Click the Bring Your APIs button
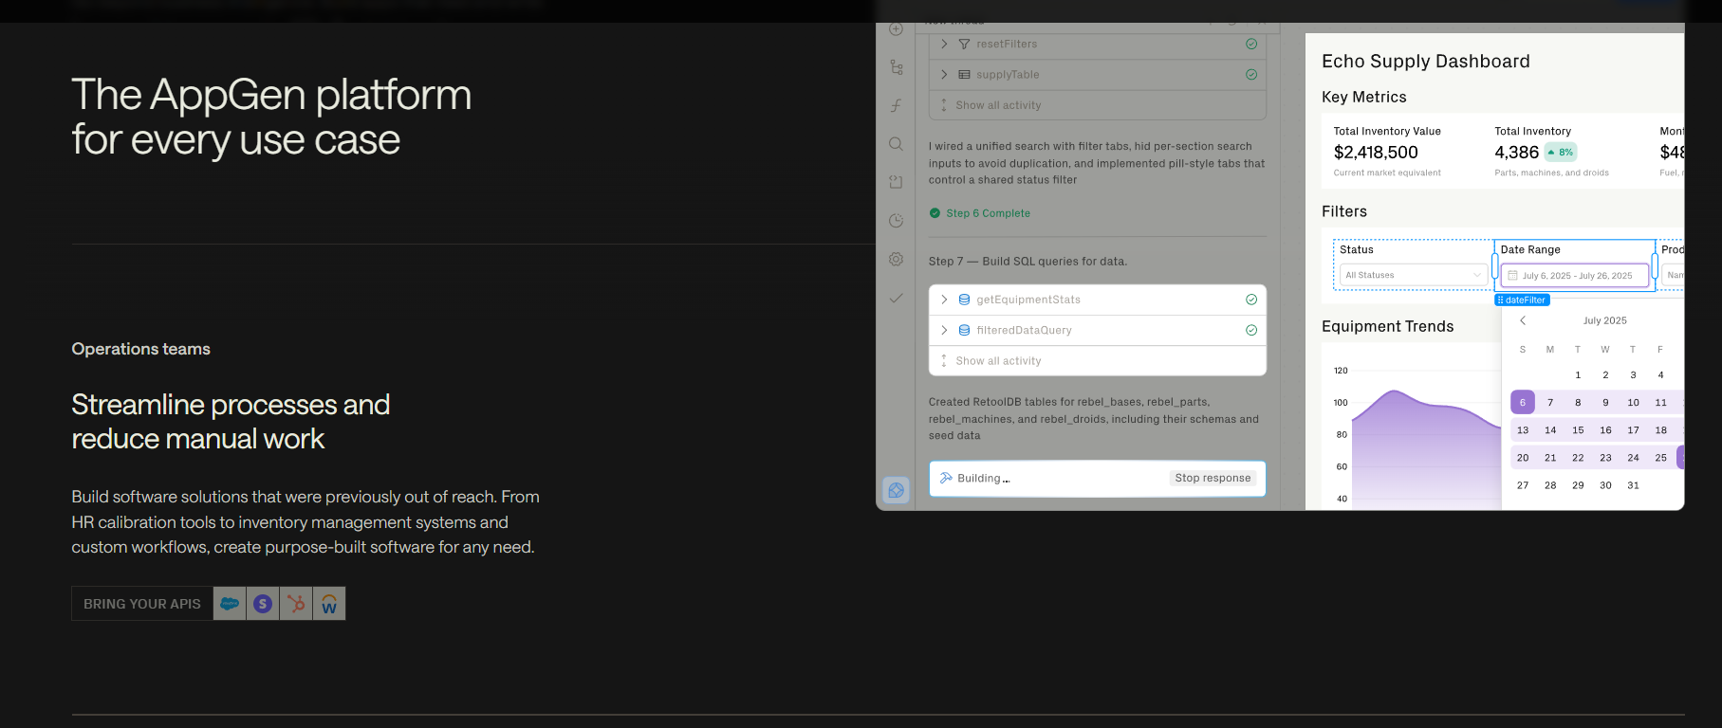 pos(142,604)
